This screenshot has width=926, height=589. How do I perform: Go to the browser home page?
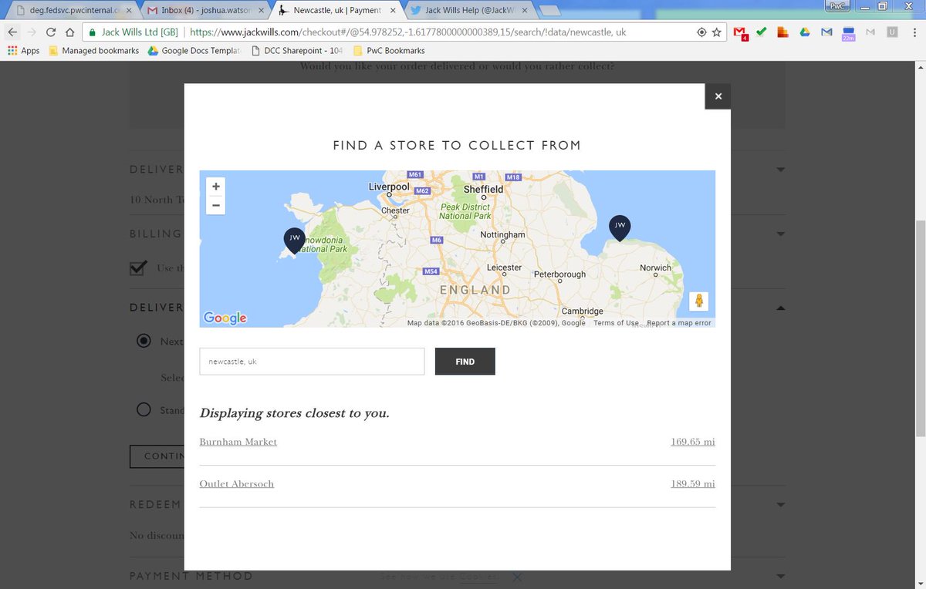(69, 32)
